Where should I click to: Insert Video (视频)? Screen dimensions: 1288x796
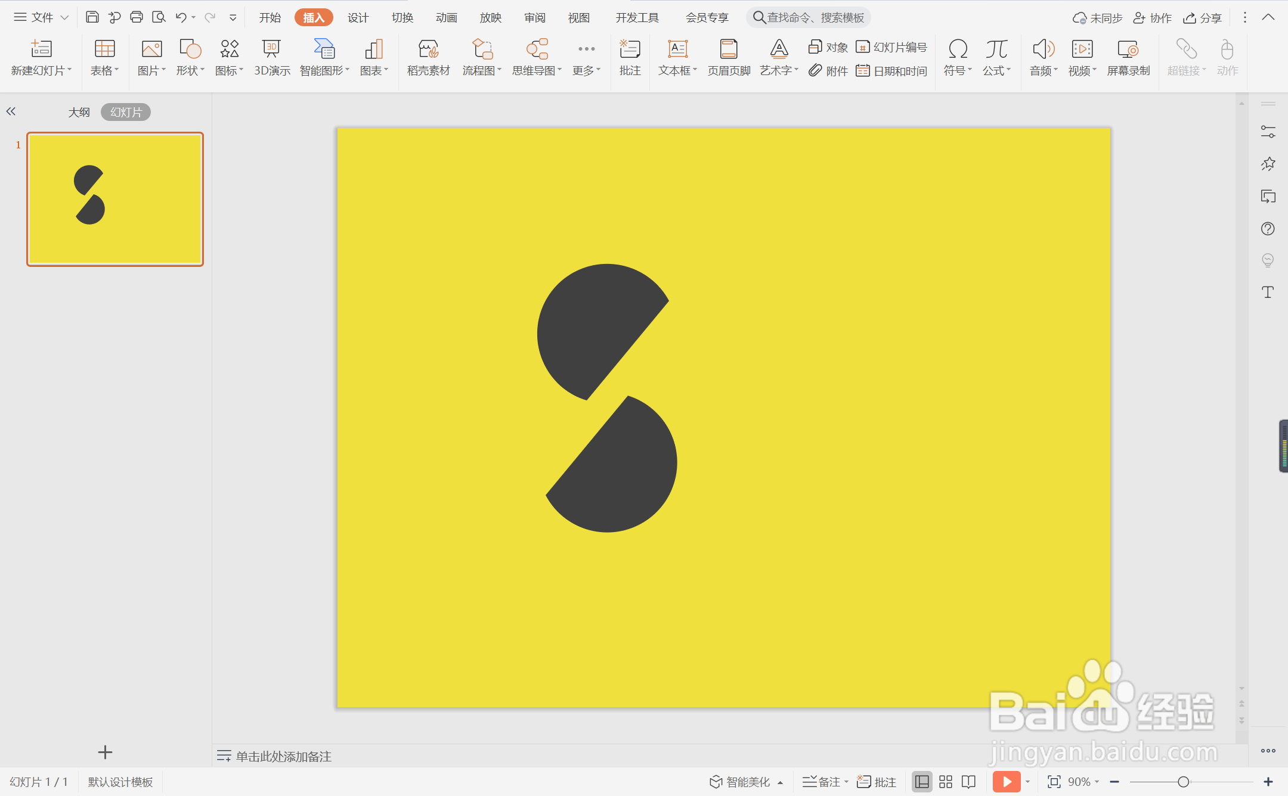tap(1082, 58)
